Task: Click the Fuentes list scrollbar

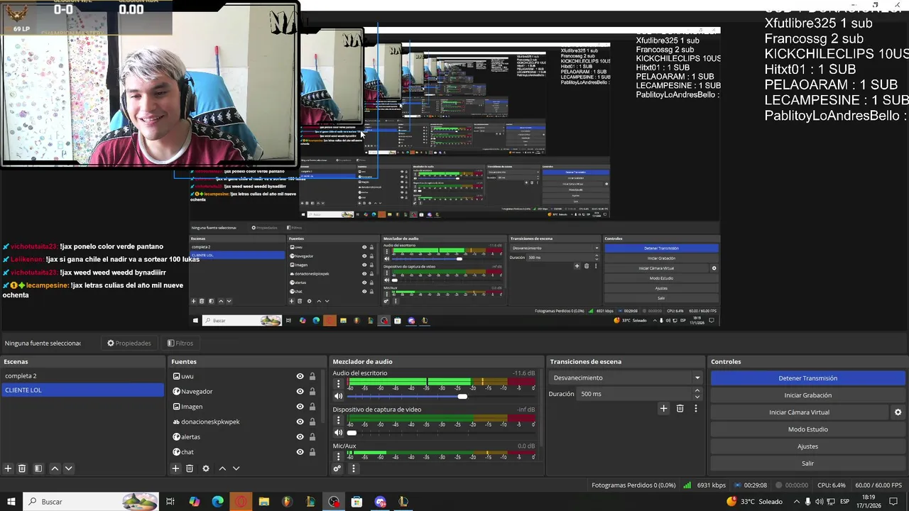Action: coord(323,397)
